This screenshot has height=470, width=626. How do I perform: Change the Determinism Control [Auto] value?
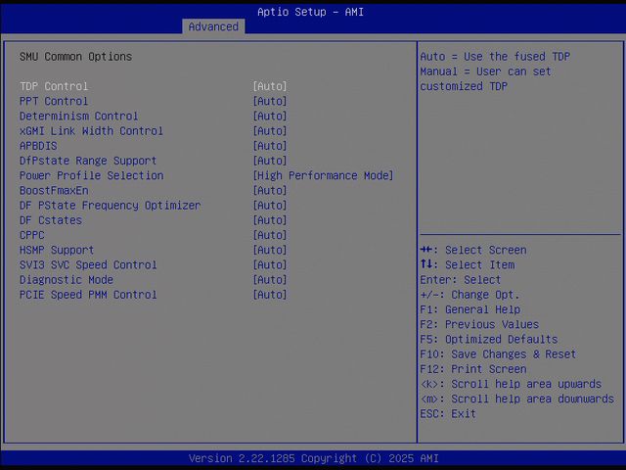[x=270, y=116]
